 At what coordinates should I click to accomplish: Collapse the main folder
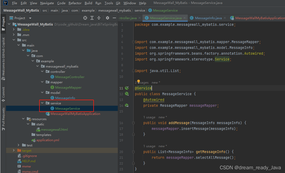pyautogui.click(x=19, y=45)
